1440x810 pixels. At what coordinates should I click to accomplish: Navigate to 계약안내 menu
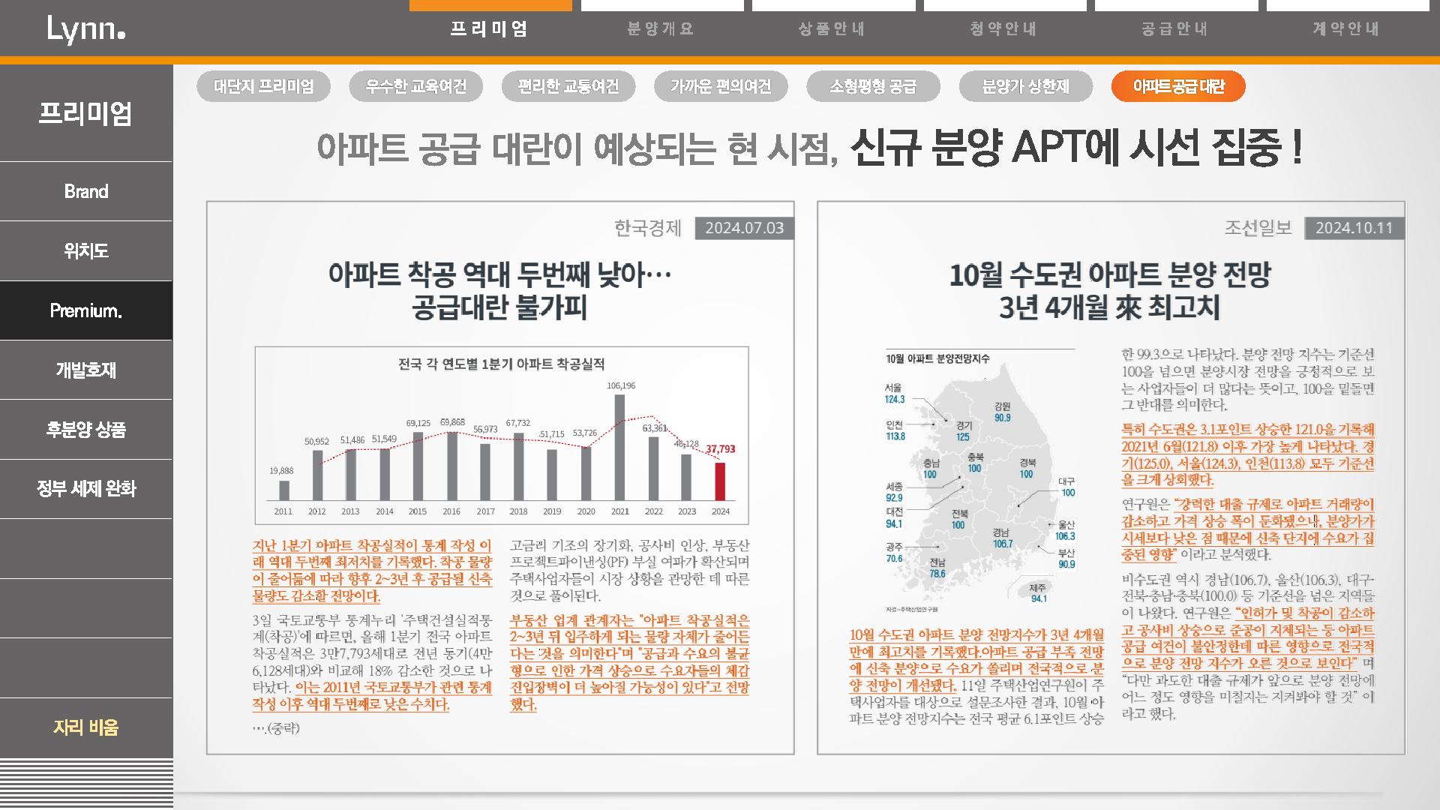point(1346,29)
